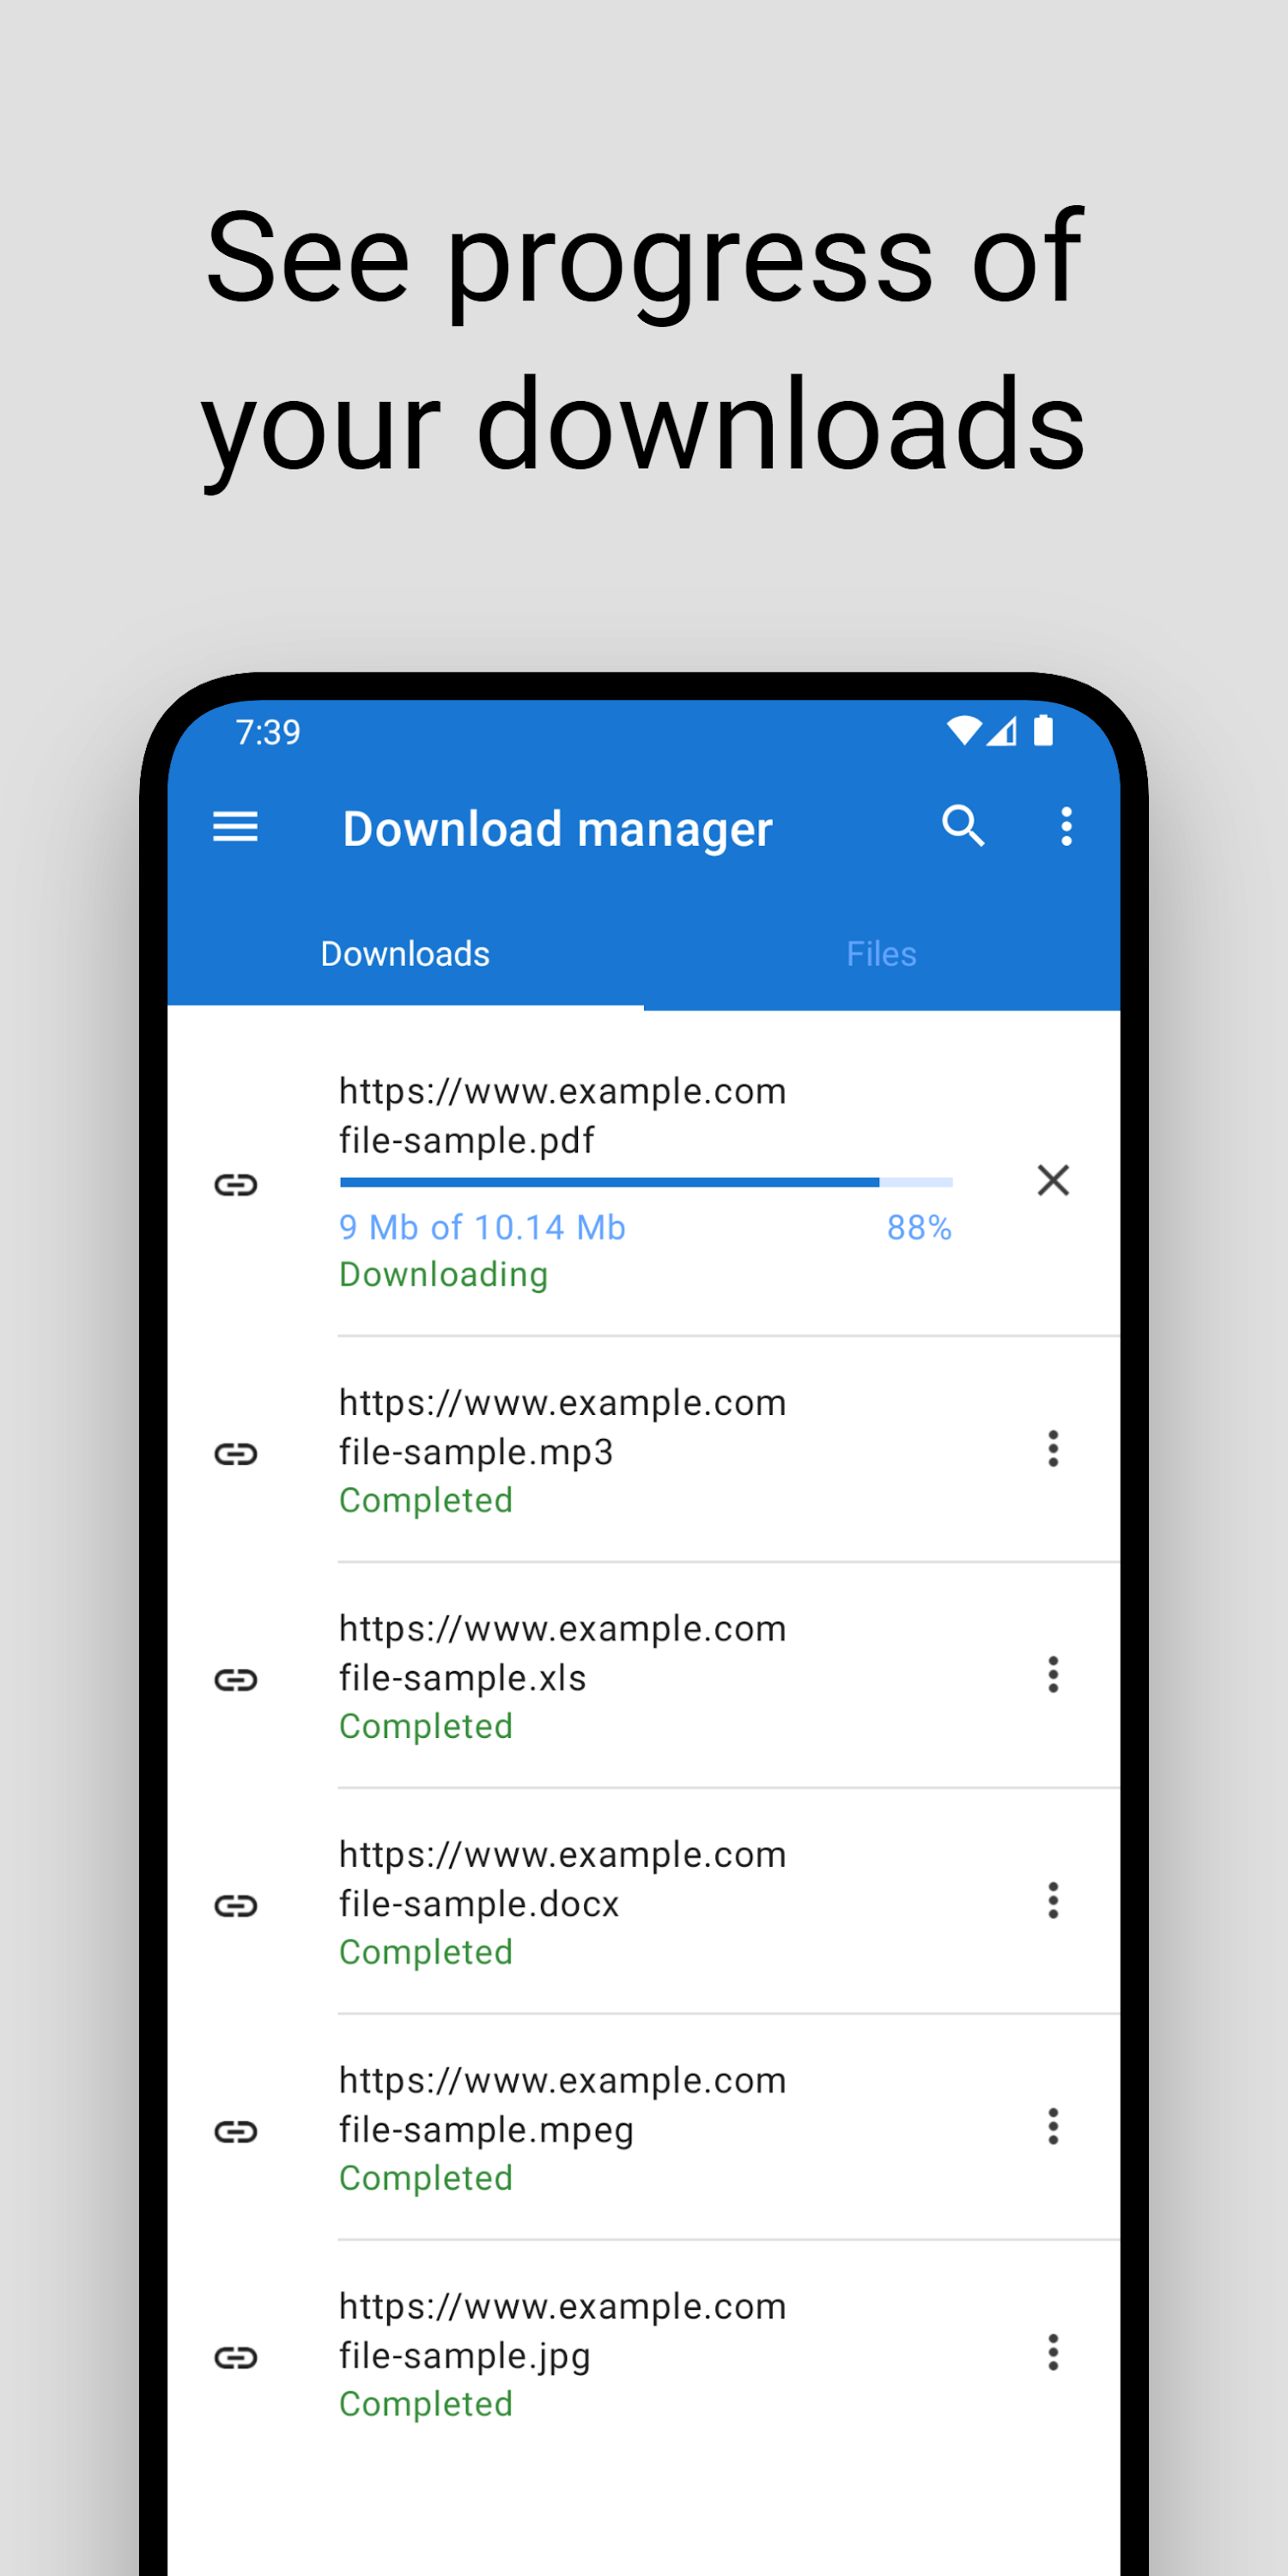Switch to the Files tab
1288x2576 pixels.
(881, 953)
